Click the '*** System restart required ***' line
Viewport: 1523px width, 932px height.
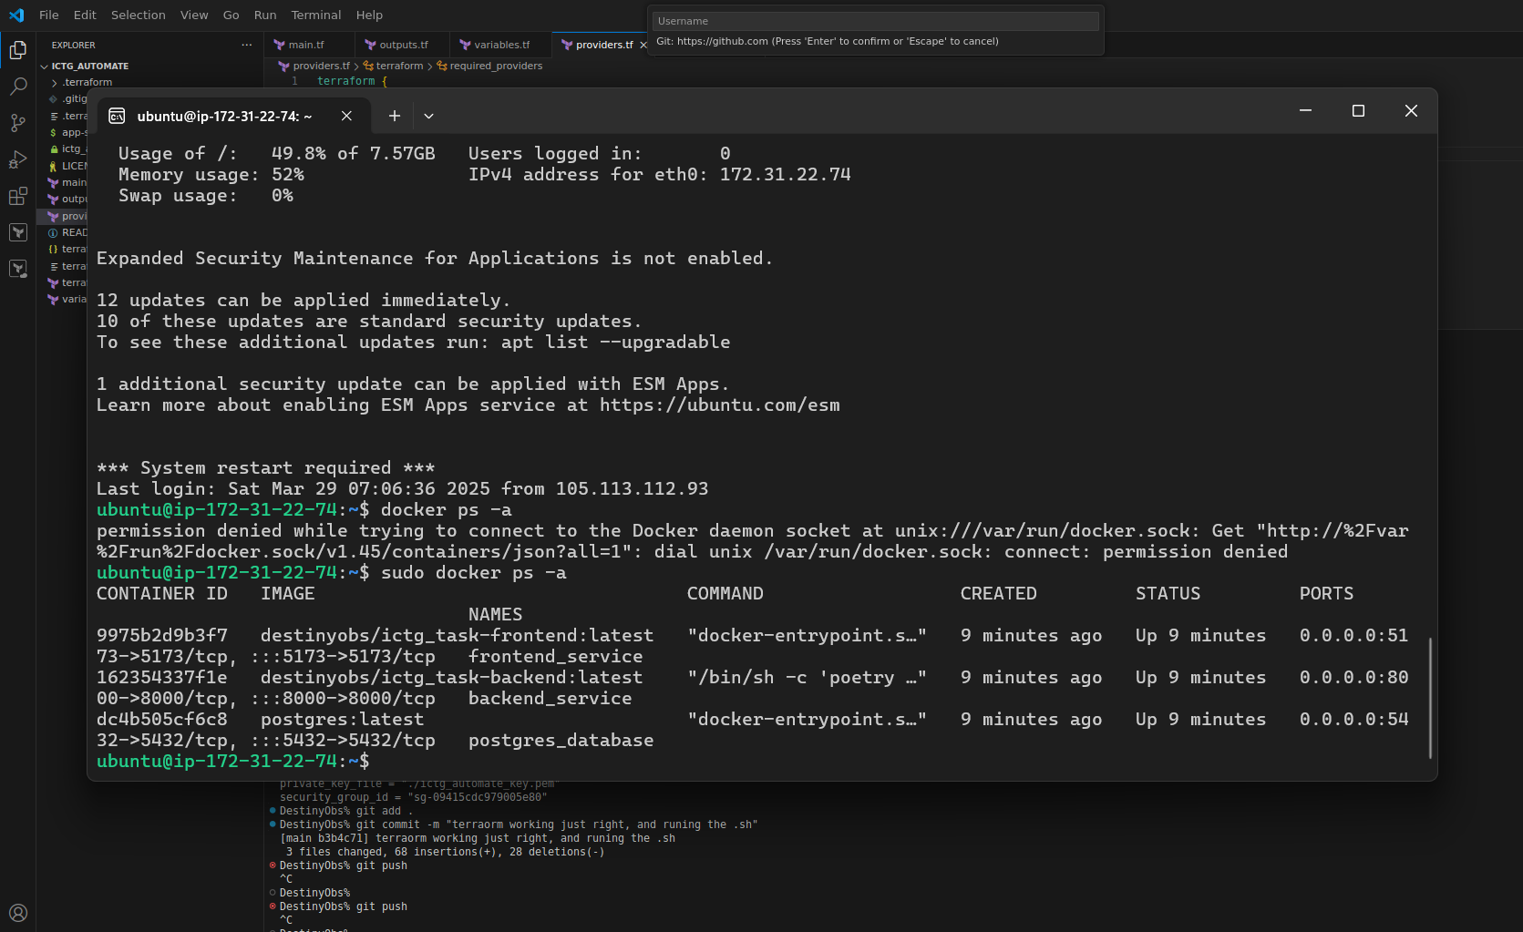266,468
